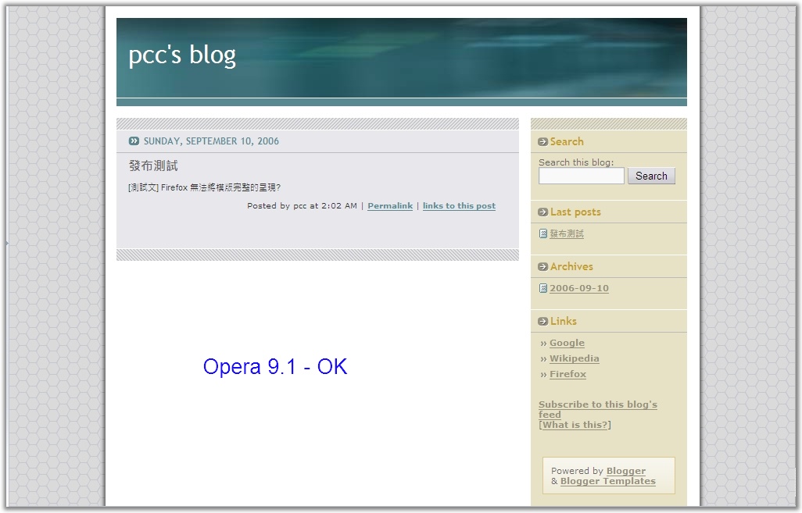This screenshot has height=513, width=802.
Task: Visit the Firefox link
Action: (x=567, y=374)
